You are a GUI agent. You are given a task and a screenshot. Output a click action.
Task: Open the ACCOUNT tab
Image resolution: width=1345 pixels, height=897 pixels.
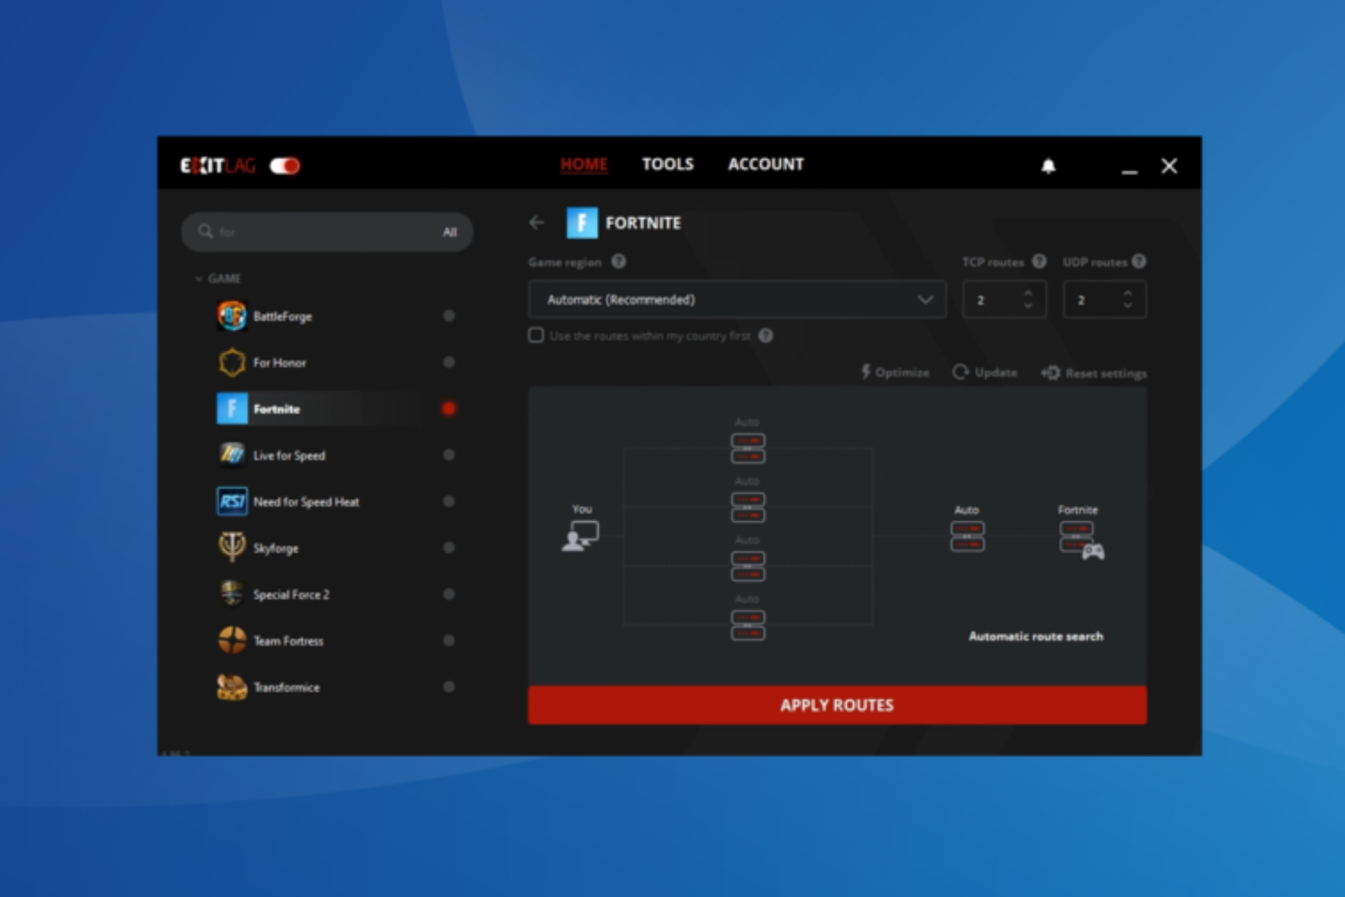pyautogui.click(x=766, y=165)
